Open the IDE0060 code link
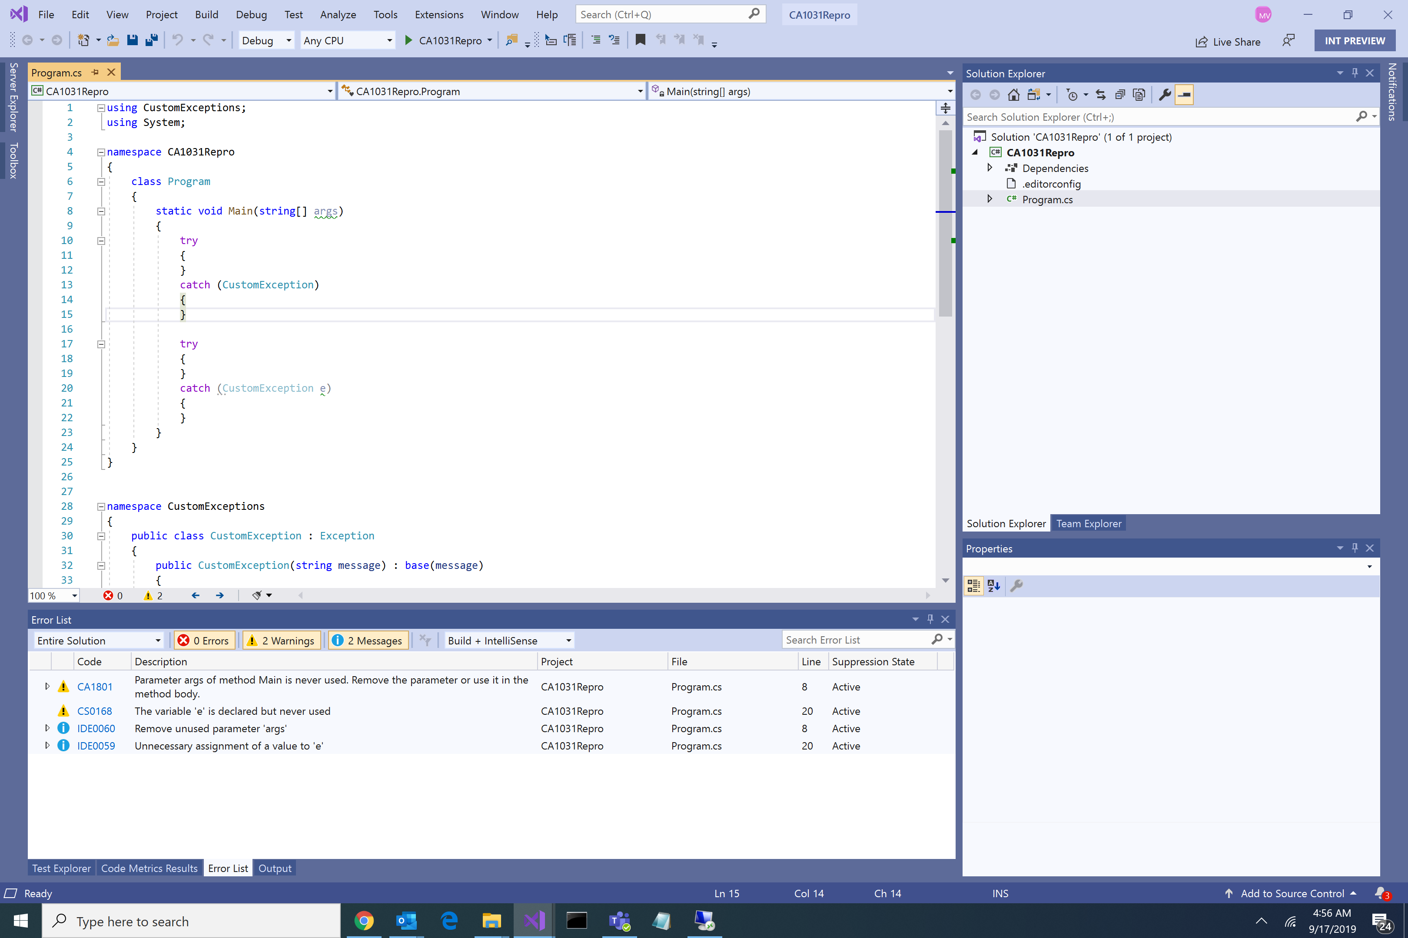 [96, 729]
